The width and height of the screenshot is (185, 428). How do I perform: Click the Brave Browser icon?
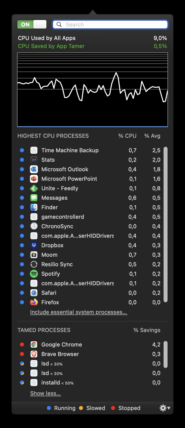coord(34,354)
